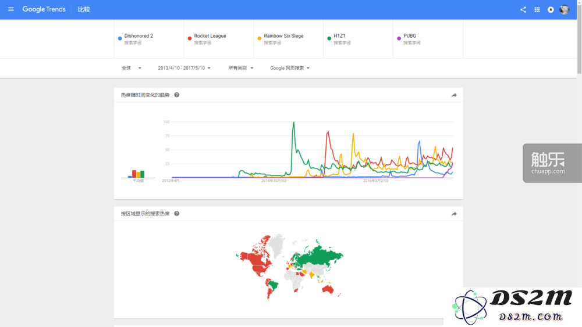Open the 所有类别 category dropdown
This screenshot has height=327, width=582.
pos(240,68)
